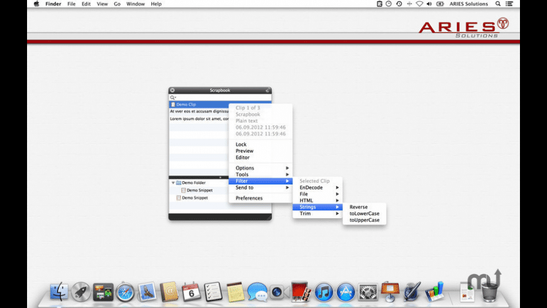Click the volume icon in menu bar
The width and height of the screenshot is (547, 308).
point(429,4)
